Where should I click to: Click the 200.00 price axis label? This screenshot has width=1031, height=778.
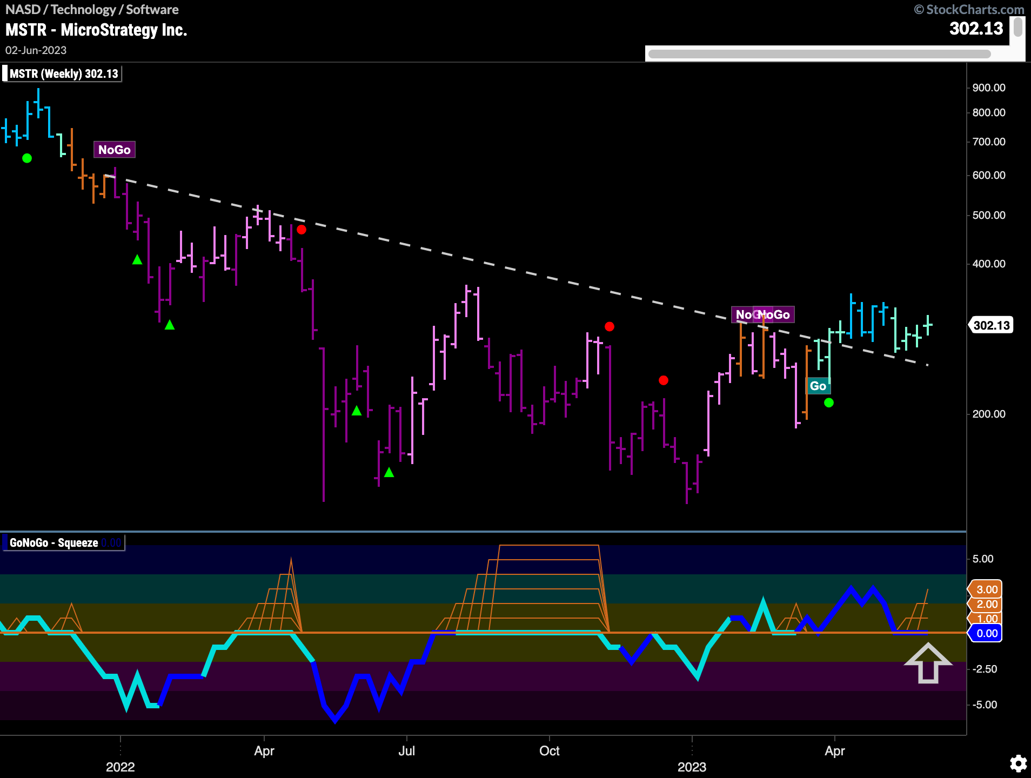pyautogui.click(x=989, y=414)
